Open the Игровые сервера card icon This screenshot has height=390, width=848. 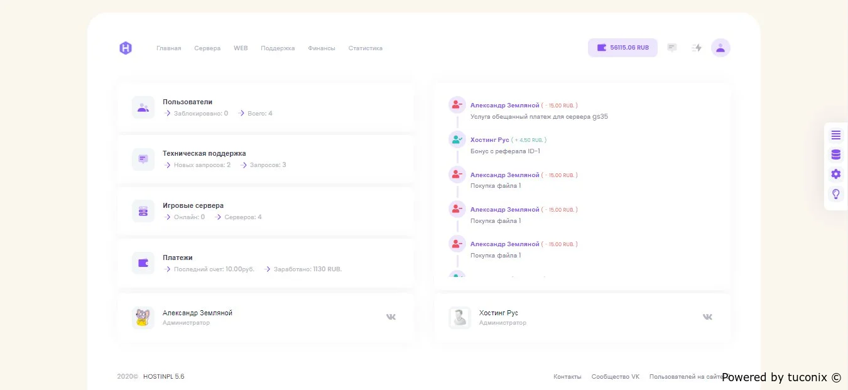[x=143, y=211]
